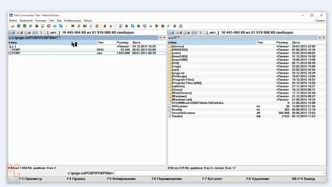The height and width of the screenshot is (187, 332).
Task: Select drive d in right panel
Action: pyautogui.click(x=179, y=32)
